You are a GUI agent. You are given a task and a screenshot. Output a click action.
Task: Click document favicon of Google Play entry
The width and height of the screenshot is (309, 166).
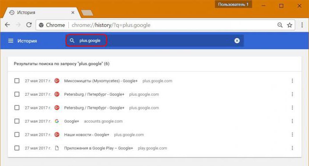tap(57, 148)
